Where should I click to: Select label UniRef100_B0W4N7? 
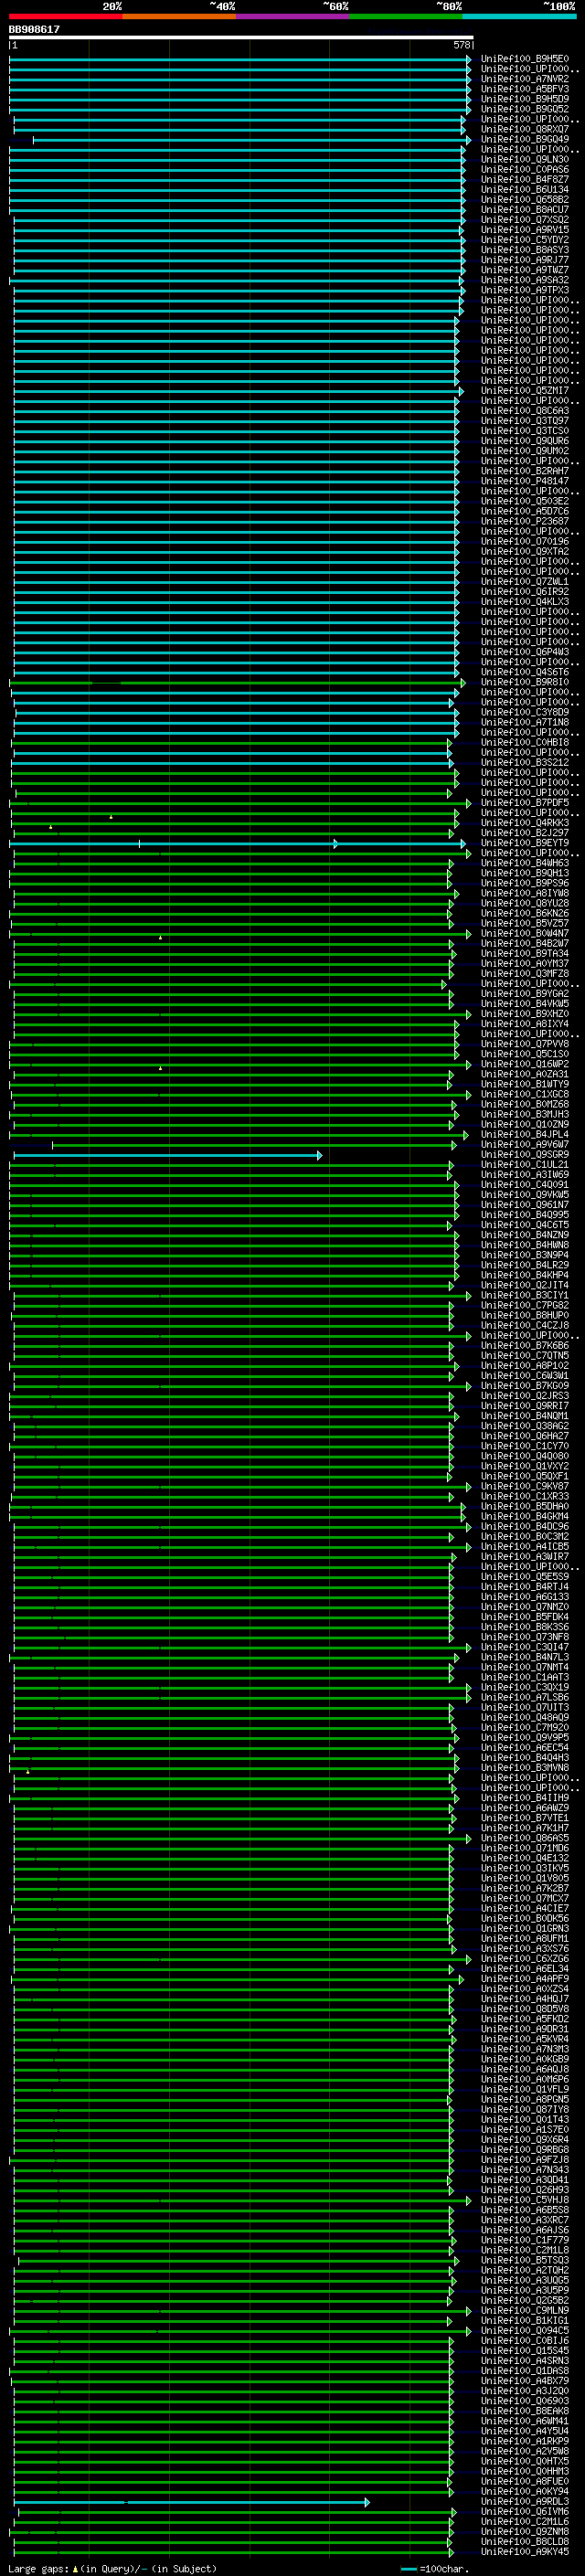[x=524, y=933]
